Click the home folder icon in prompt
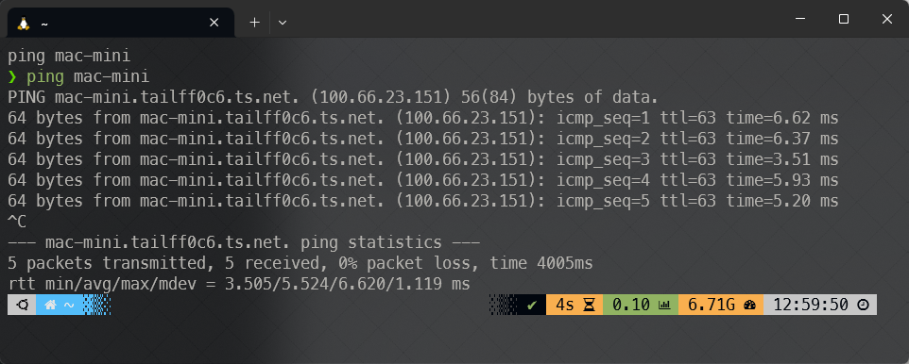This screenshot has width=909, height=364. (x=50, y=305)
